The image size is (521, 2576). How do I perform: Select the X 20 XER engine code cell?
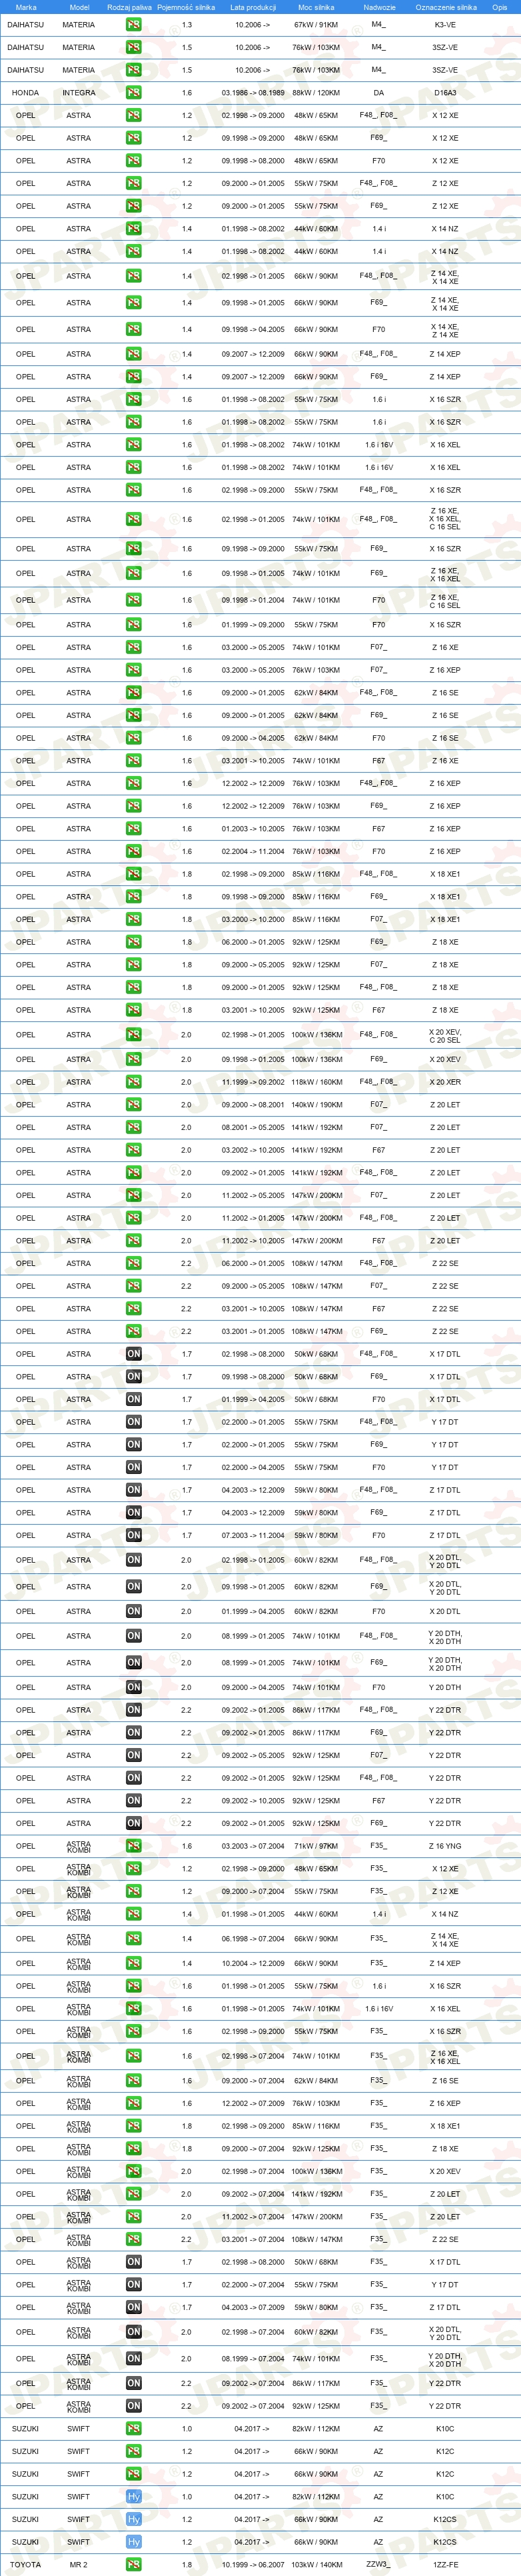point(445,1082)
